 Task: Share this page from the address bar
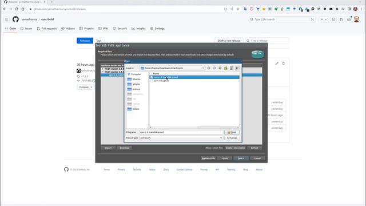coord(232,9)
